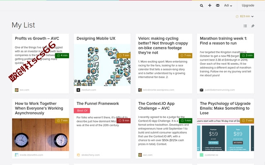This screenshot has width=265, height=165.
Task: Open the 823 min time filter dropdown
Action: coord(245,16)
